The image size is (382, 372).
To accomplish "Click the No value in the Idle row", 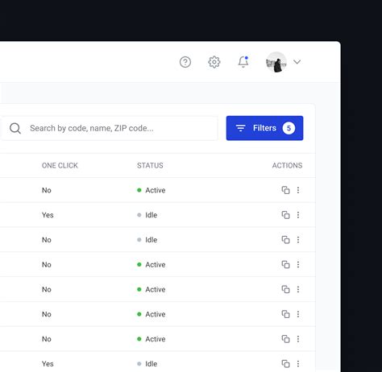I will 47,240.
